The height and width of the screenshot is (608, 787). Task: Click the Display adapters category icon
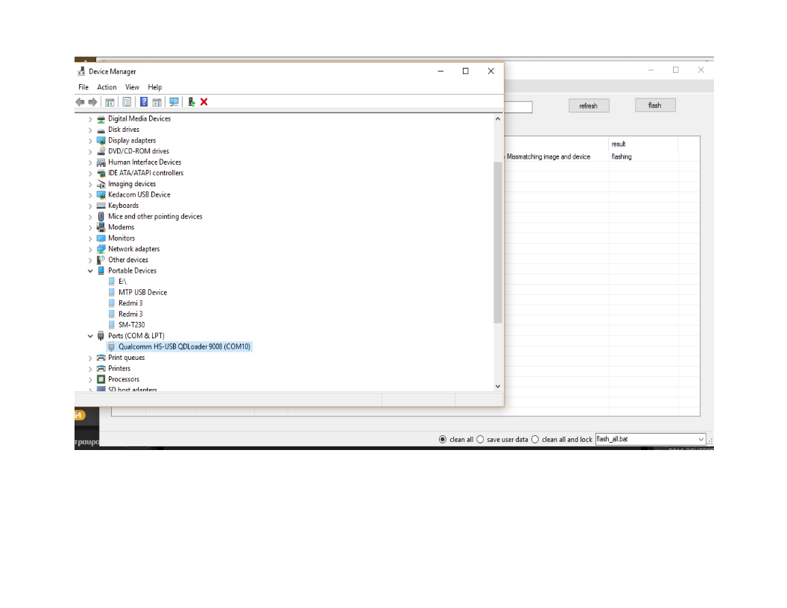tap(101, 141)
